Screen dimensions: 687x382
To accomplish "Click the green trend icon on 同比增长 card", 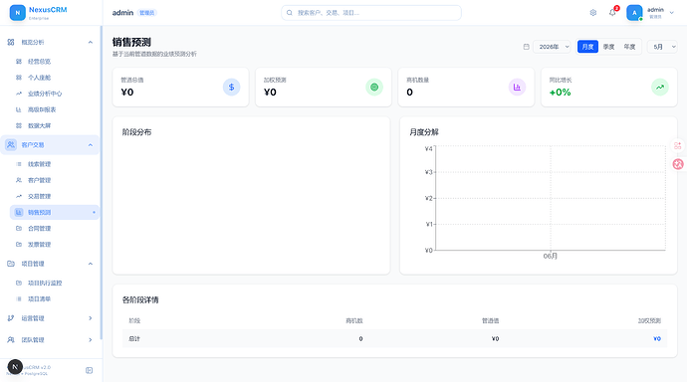I will coord(660,88).
